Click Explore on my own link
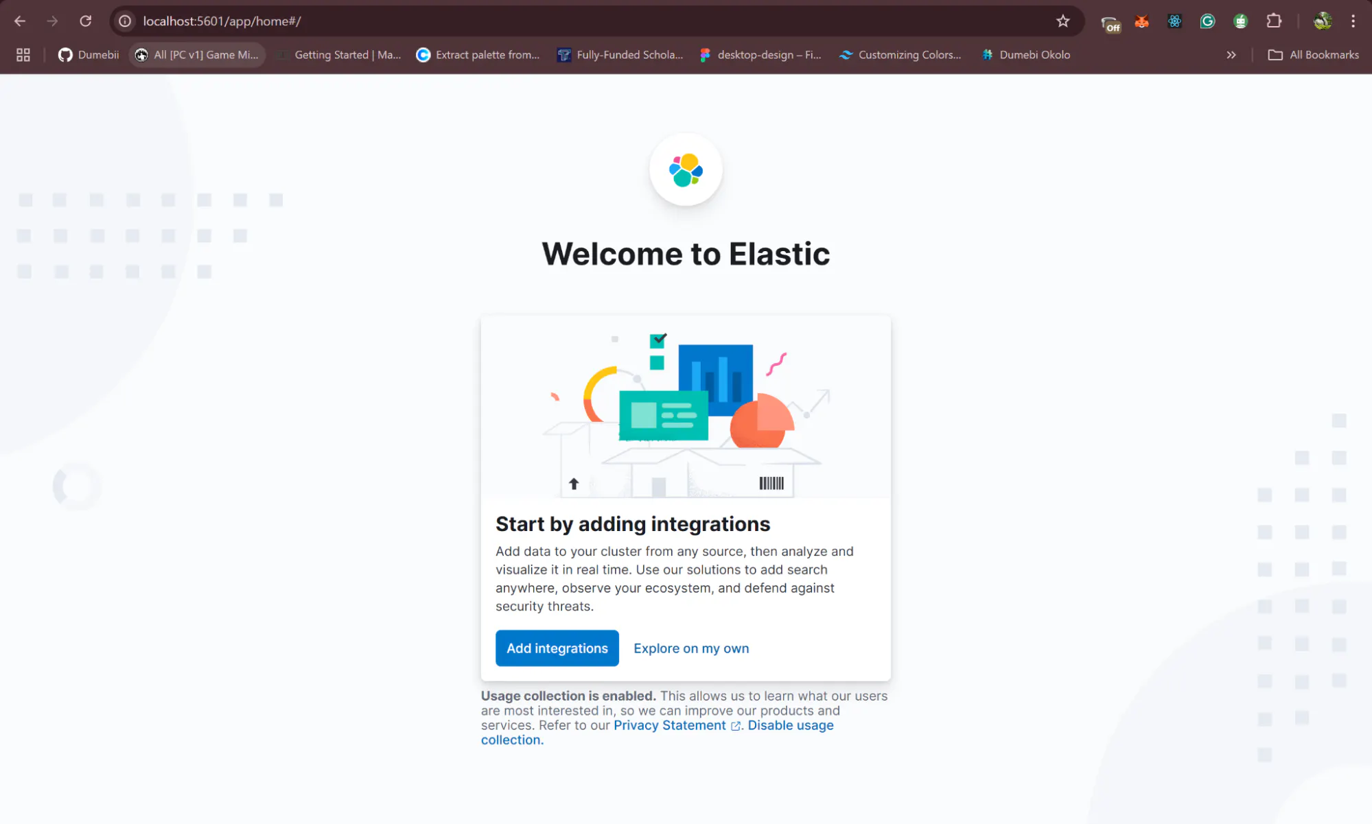1372x824 pixels. click(x=691, y=648)
